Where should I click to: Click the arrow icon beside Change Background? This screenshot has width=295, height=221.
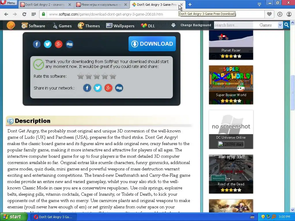[173, 25]
